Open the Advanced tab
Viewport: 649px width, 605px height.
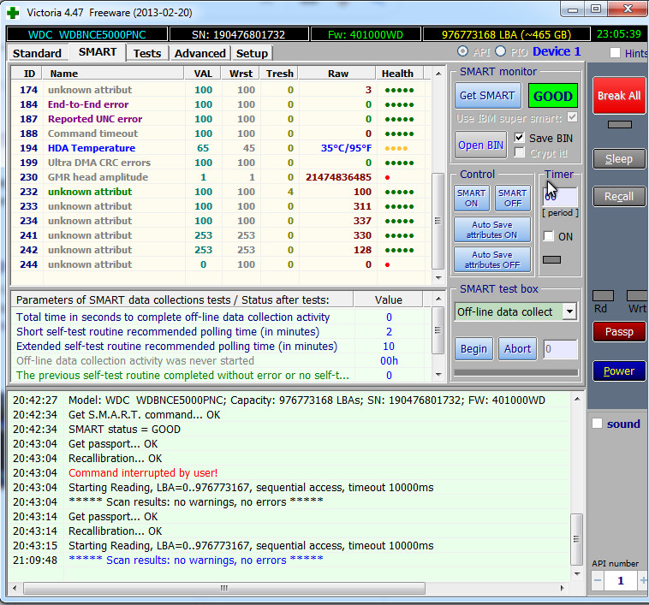coord(199,53)
